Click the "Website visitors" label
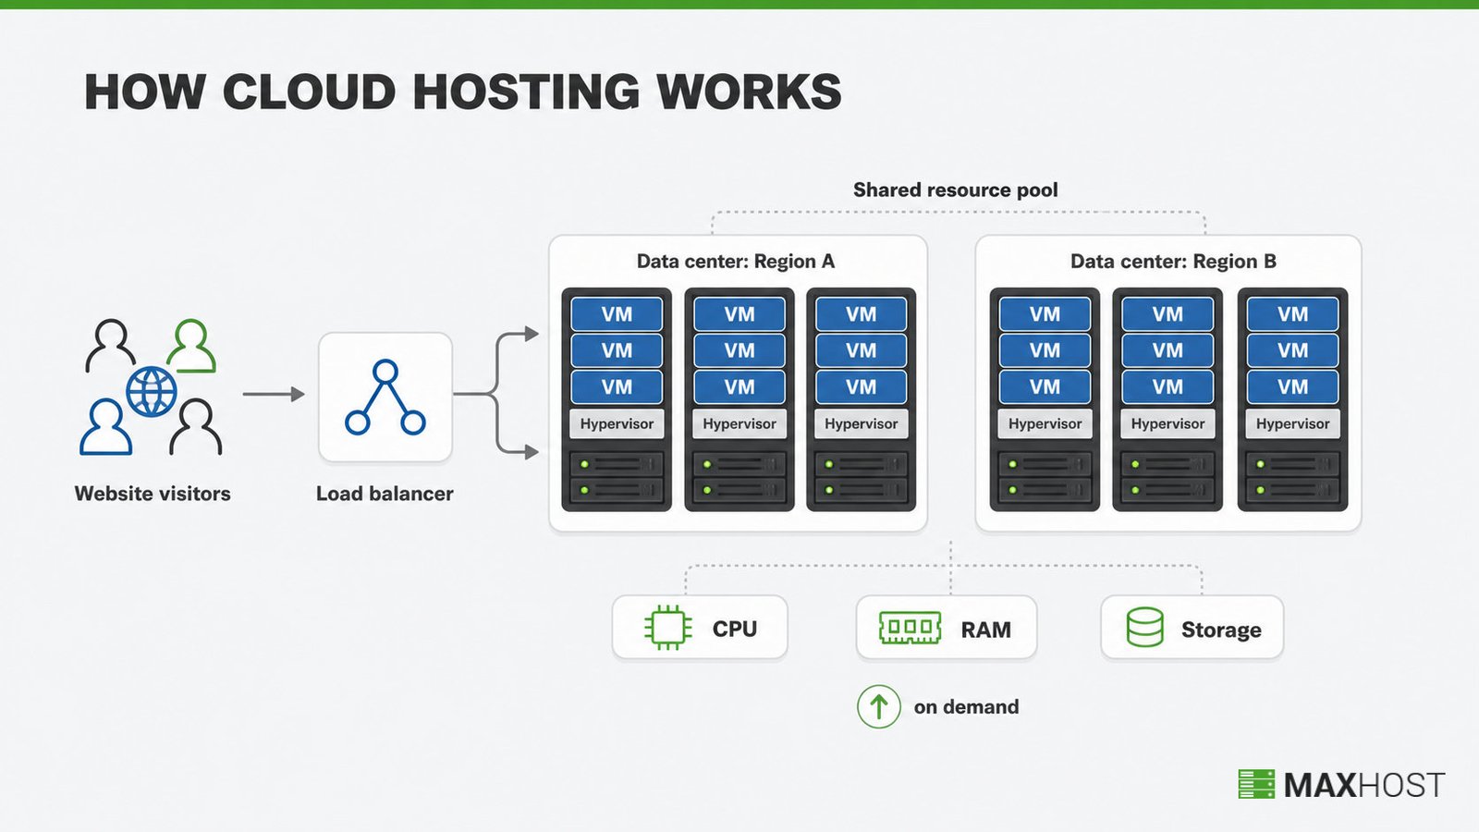 pos(153,494)
